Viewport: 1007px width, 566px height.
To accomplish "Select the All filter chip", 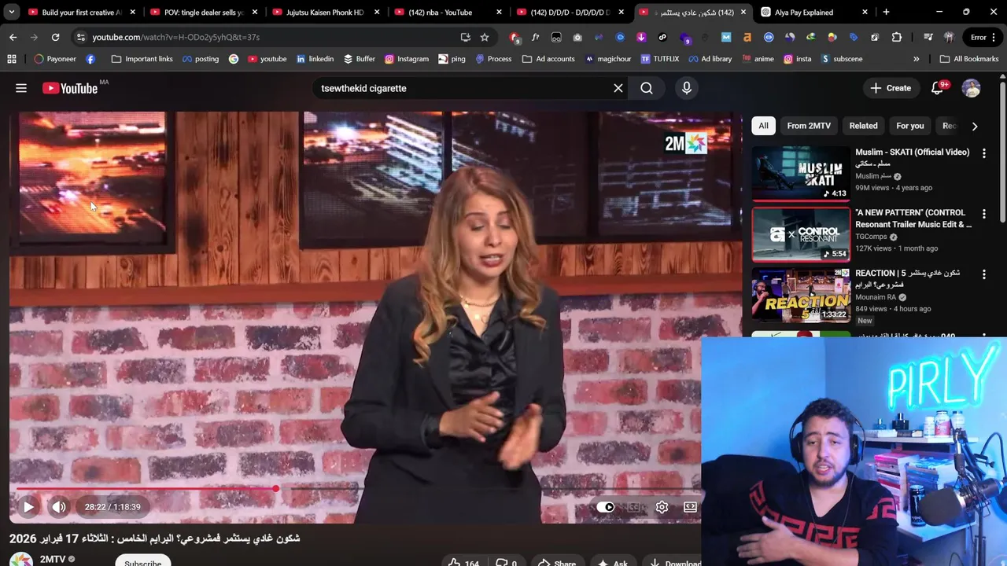I will pyautogui.click(x=763, y=126).
